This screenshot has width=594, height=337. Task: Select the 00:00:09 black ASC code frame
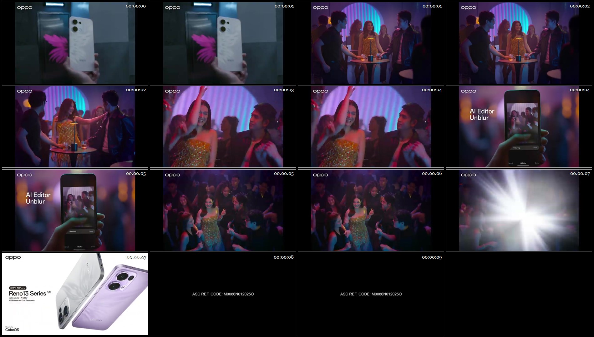tap(371, 294)
